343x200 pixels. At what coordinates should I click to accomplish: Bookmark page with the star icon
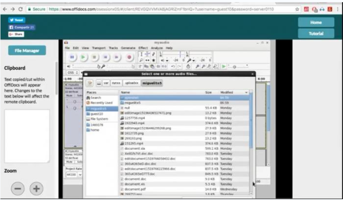pos(297,9)
